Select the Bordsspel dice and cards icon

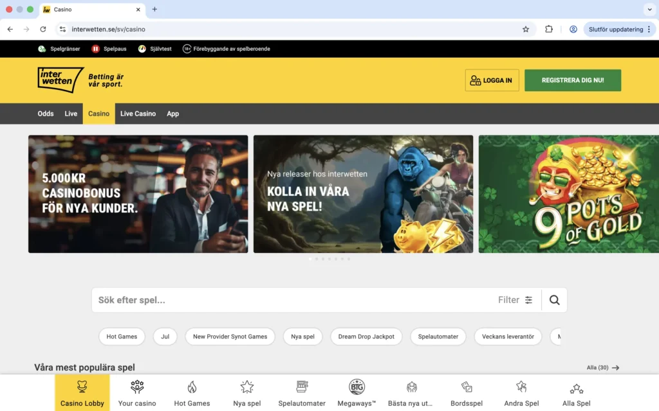[466, 387]
